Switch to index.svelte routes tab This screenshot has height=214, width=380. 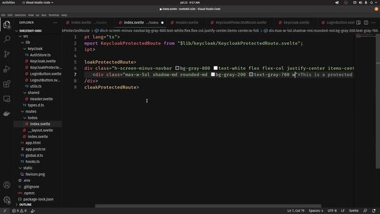click(x=88, y=23)
